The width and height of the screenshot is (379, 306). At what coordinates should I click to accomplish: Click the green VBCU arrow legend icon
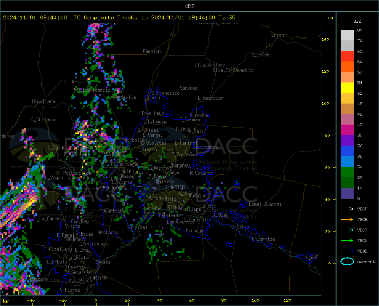(x=347, y=241)
